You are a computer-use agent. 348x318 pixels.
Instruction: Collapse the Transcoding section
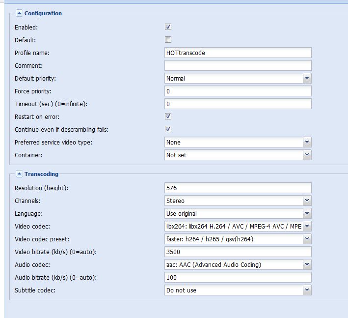tap(19, 174)
